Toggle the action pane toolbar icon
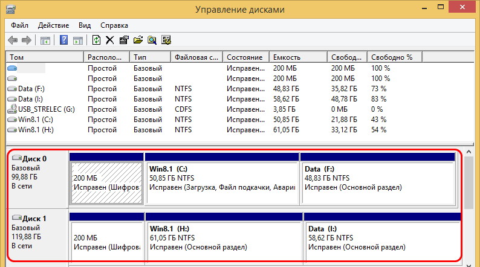The height and width of the screenshot is (267, 480). pos(78,40)
